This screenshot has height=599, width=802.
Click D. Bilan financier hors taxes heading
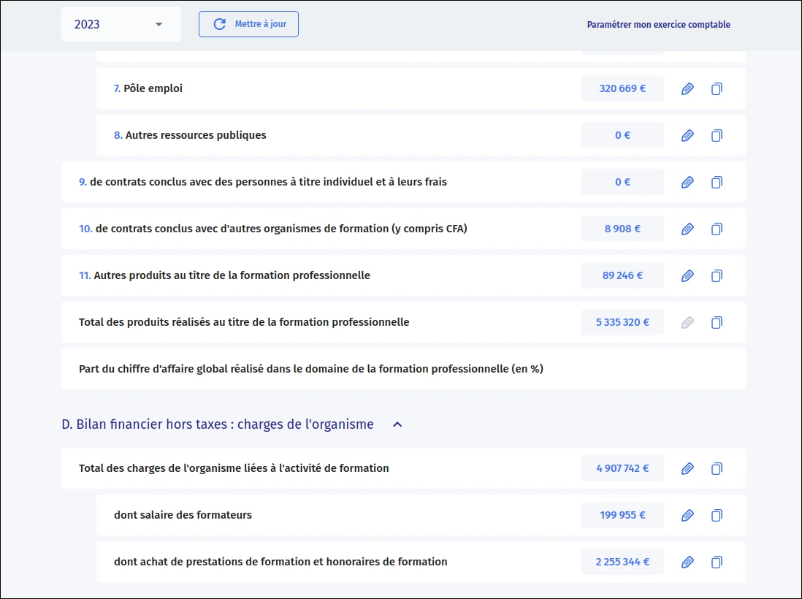[x=218, y=424]
